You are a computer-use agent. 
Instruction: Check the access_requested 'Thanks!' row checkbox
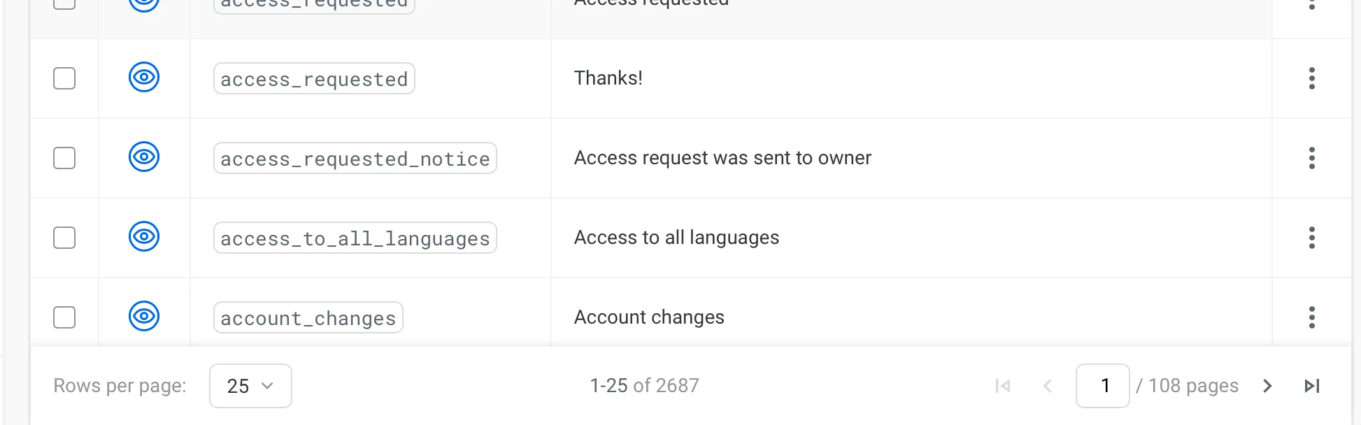coord(64,78)
